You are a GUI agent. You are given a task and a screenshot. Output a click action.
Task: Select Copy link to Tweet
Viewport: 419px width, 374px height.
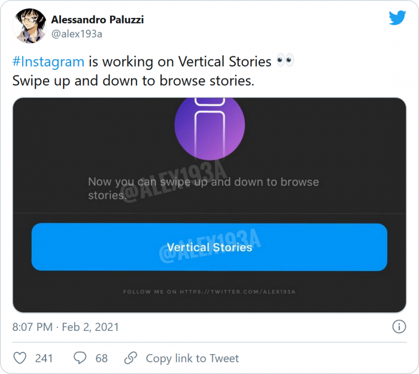tap(192, 358)
